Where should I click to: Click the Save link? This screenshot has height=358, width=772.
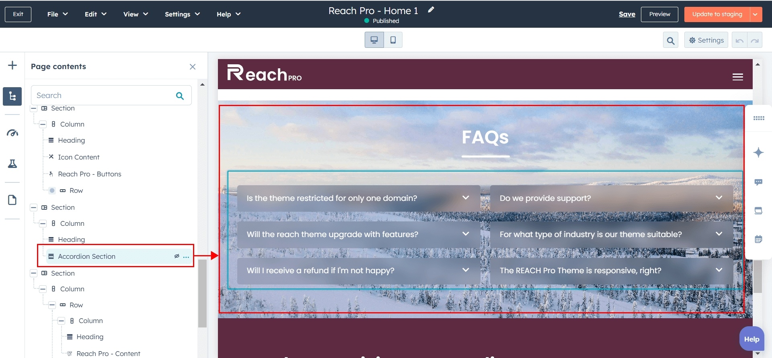coord(627,14)
